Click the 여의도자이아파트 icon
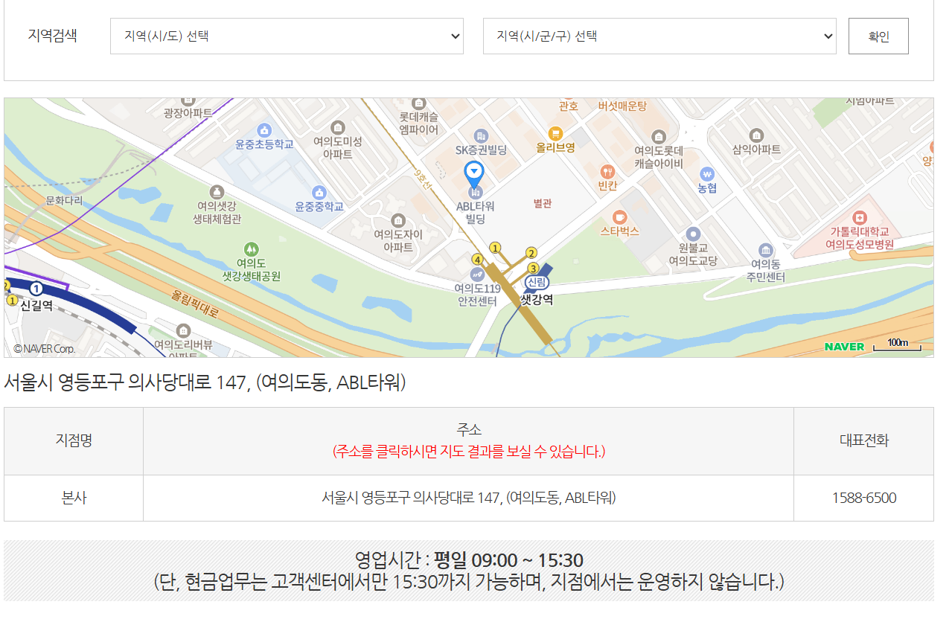952x619 pixels. (x=398, y=220)
